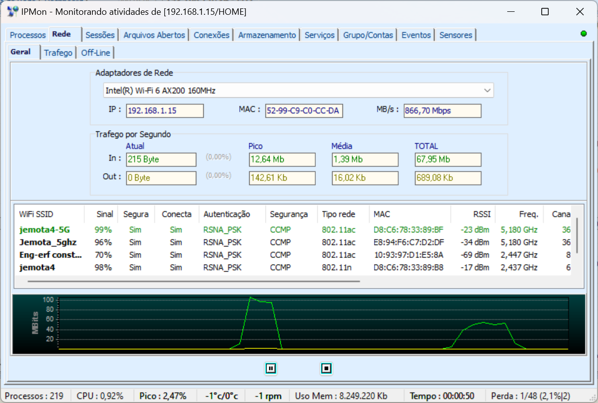
Task: Switch to the Trafego sub-tab
Action: (58, 53)
